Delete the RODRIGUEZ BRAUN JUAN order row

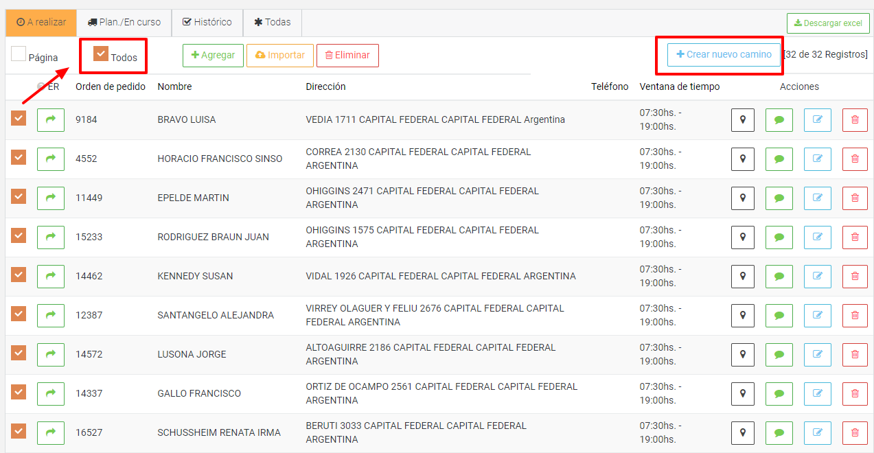(855, 237)
